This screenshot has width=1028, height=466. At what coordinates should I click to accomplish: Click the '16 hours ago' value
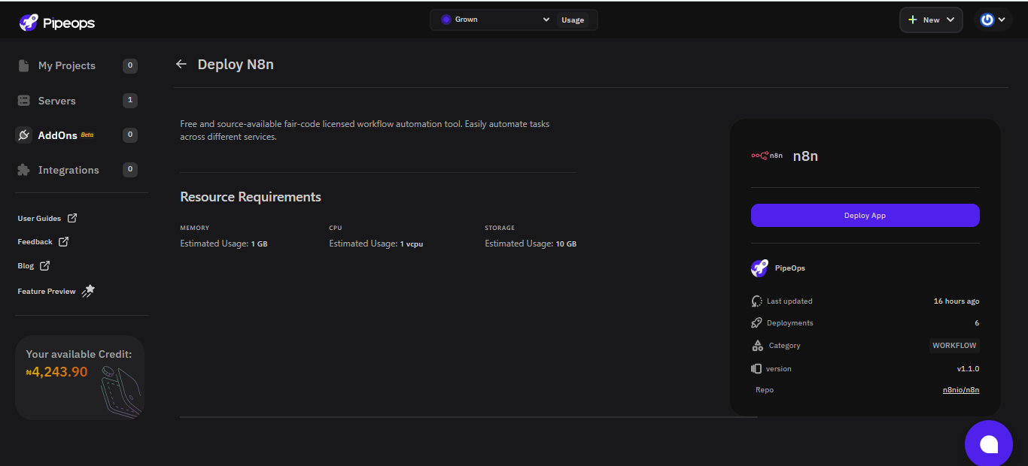(957, 301)
